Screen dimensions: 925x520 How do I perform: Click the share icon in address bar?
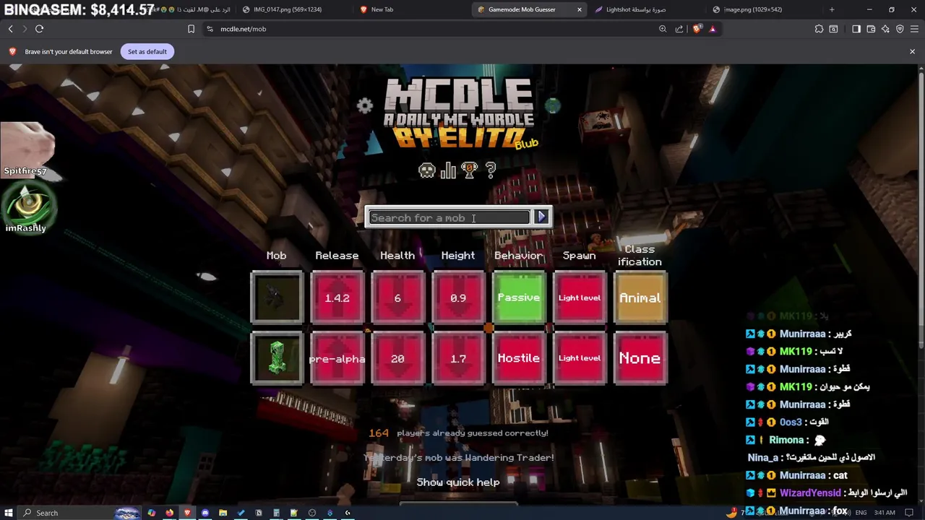point(679,29)
